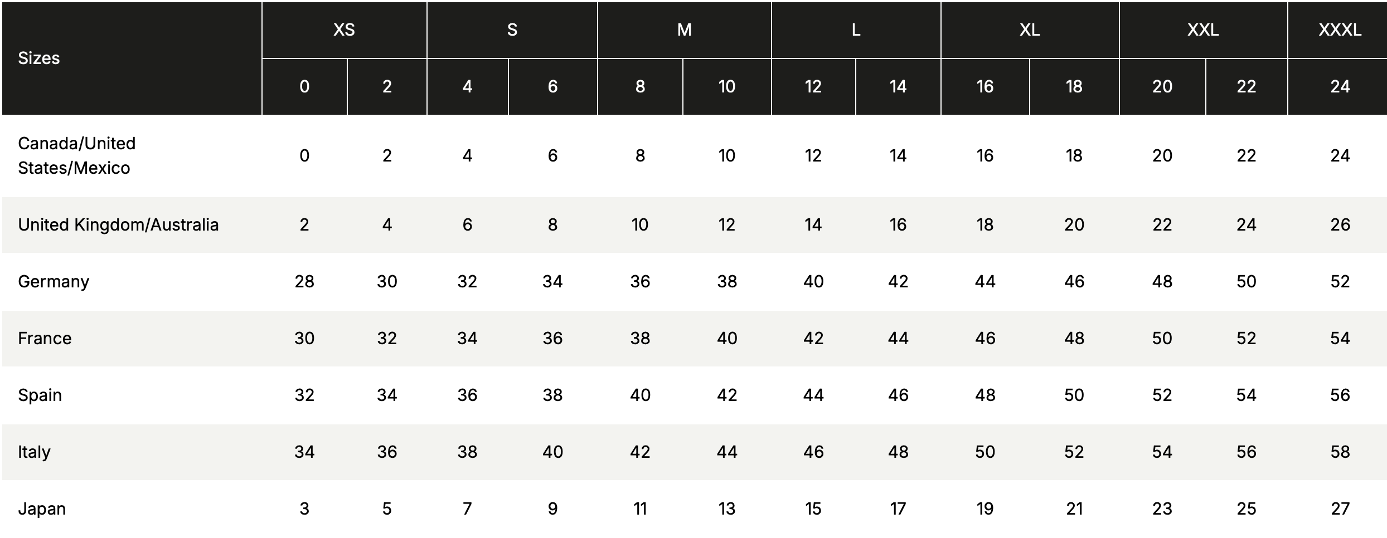This screenshot has height=538, width=1387.
Task: Select Germany size 28 cell
Action: pos(304,281)
